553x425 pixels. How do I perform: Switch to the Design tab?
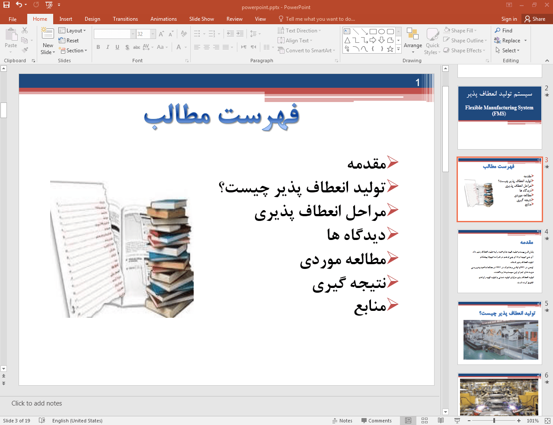[x=92, y=19]
